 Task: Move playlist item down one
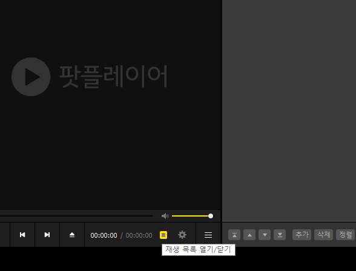click(x=265, y=235)
